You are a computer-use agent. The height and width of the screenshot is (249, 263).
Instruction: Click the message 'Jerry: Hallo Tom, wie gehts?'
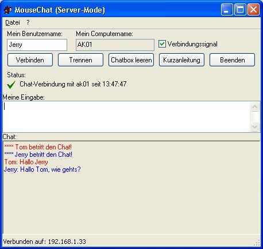42,169
